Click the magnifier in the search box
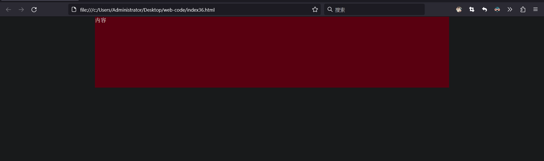The image size is (544, 161). tap(330, 10)
